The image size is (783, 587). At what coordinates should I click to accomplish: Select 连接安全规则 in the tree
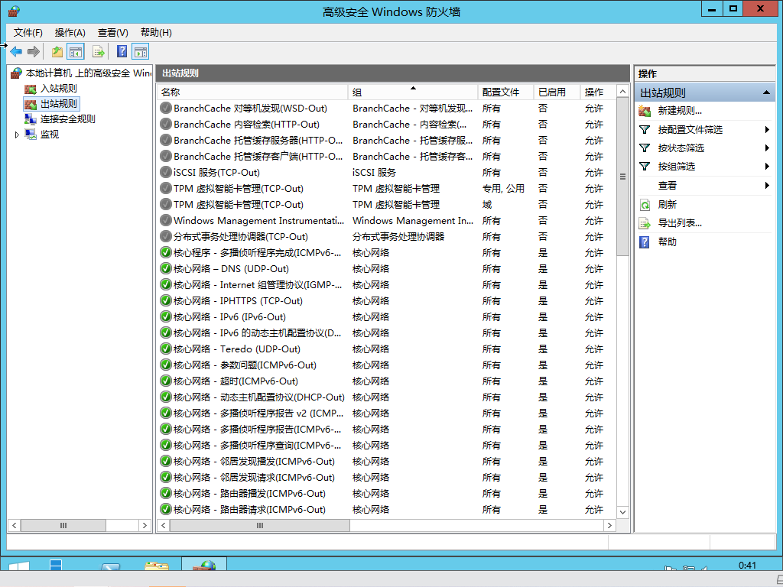[x=67, y=119]
